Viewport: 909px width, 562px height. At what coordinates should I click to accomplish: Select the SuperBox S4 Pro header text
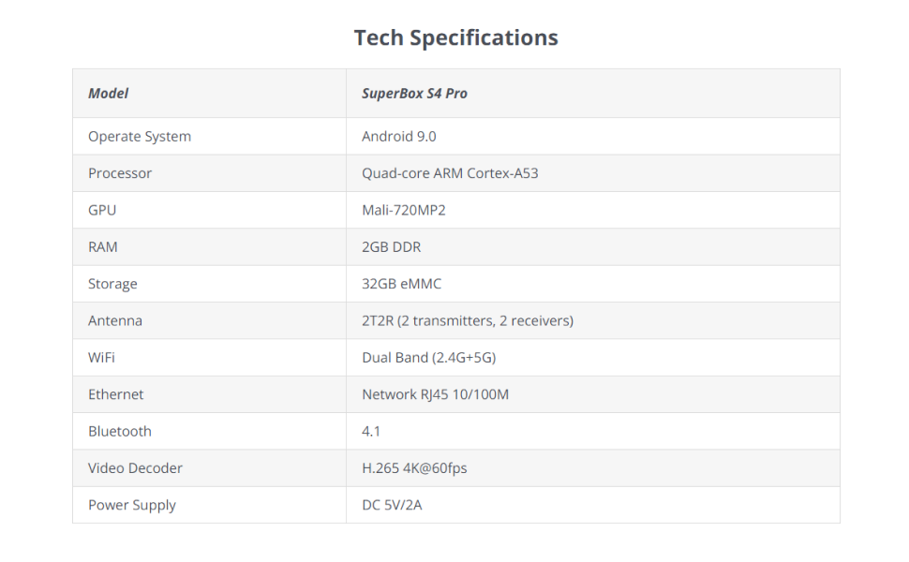tap(414, 94)
